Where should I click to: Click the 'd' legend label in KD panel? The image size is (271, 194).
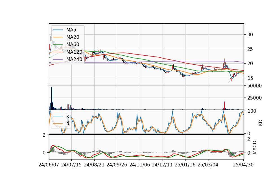point(67,123)
